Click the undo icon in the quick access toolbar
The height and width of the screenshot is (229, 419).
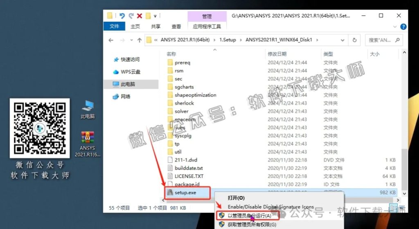[122, 16]
